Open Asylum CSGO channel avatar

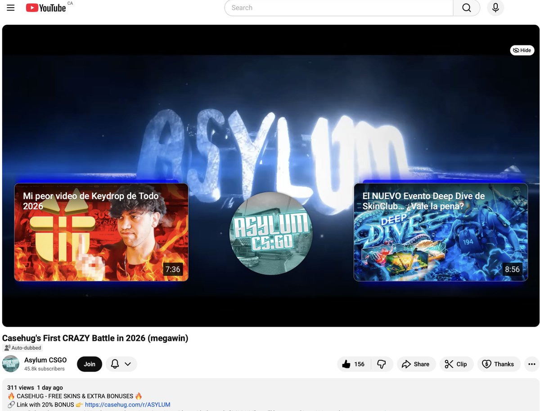click(x=11, y=364)
